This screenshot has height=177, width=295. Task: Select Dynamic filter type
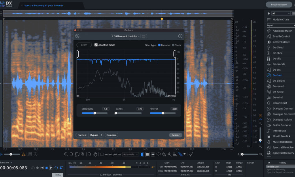159,45
